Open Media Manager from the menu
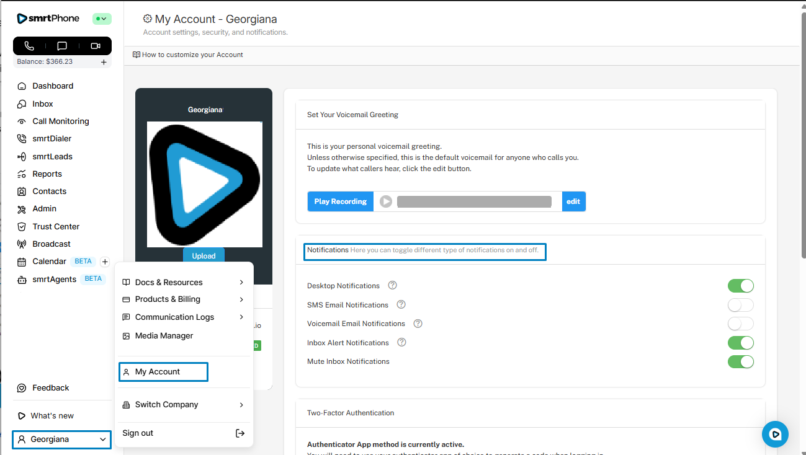806x455 pixels. click(164, 336)
